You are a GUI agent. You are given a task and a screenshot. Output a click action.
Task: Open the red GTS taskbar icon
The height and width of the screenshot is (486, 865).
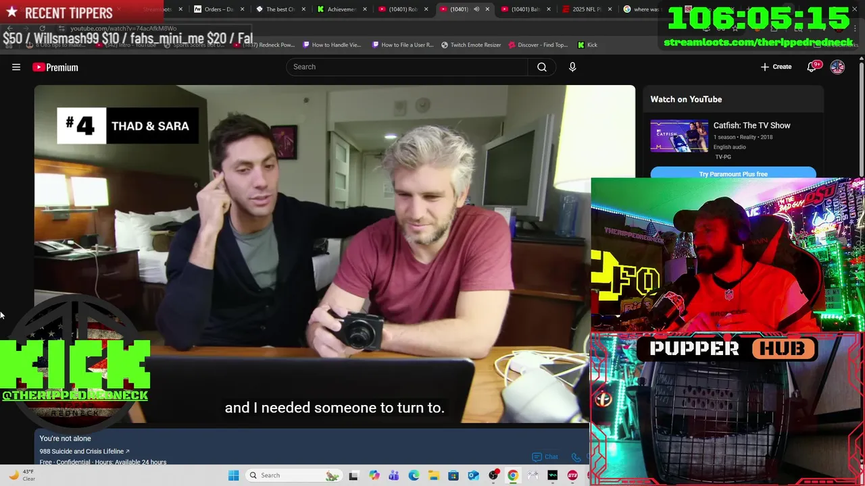(573, 475)
